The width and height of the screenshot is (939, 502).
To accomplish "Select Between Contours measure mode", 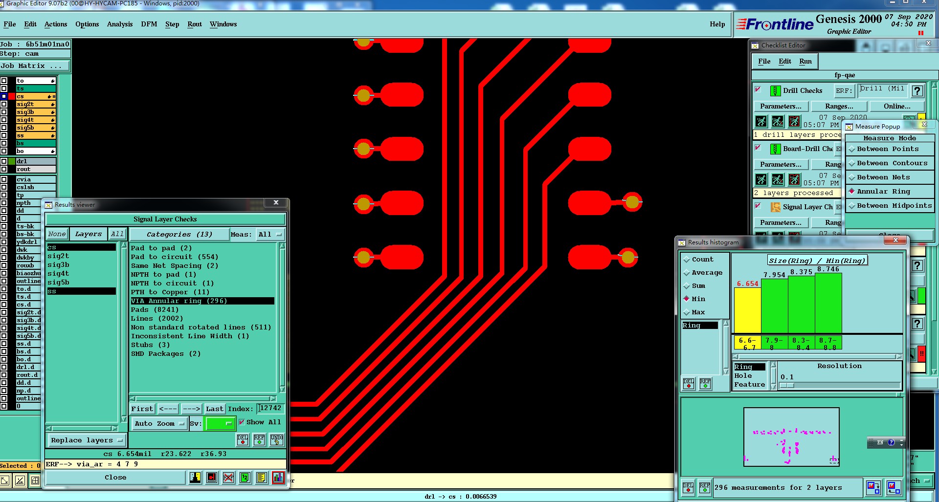I will (x=890, y=163).
